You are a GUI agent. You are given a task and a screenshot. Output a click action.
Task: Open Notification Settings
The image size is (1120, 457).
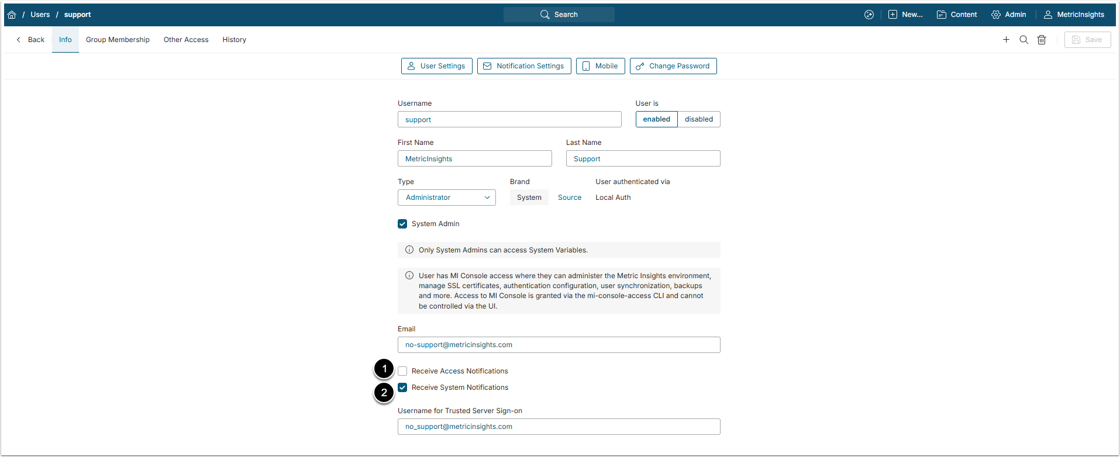pos(524,66)
